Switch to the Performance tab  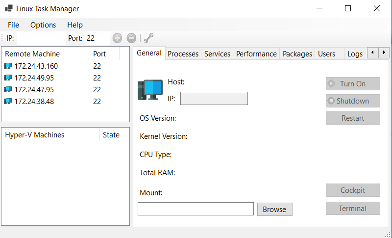click(x=256, y=54)
